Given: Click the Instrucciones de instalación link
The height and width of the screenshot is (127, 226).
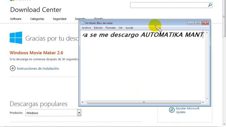Looking at the screenshot, I should (x=38, y=68).
